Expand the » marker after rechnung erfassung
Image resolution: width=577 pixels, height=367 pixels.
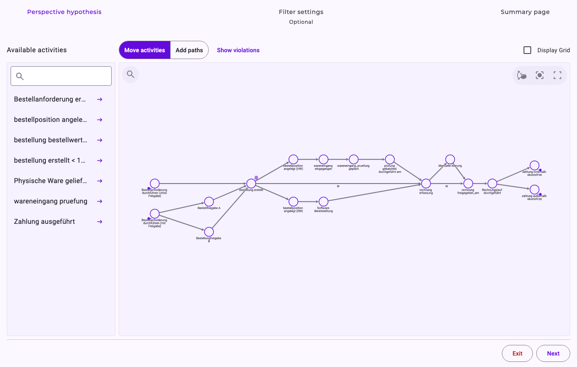(447, 186)
